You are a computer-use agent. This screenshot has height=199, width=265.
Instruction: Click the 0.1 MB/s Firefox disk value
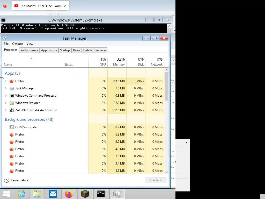(x=138, y=81)
